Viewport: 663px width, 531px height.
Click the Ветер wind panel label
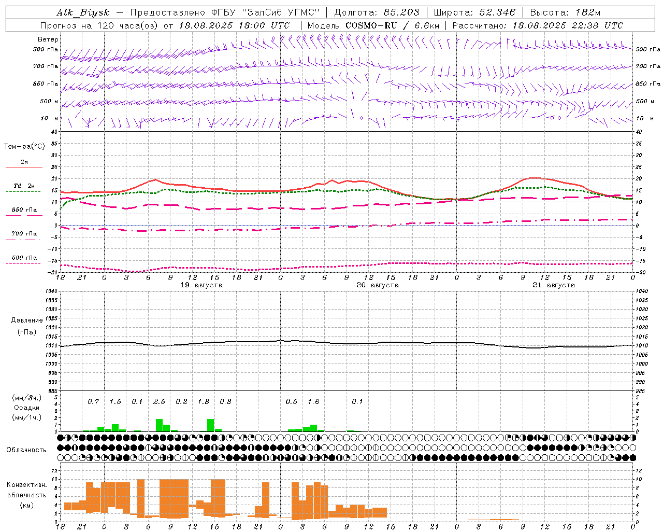(48, 39)
